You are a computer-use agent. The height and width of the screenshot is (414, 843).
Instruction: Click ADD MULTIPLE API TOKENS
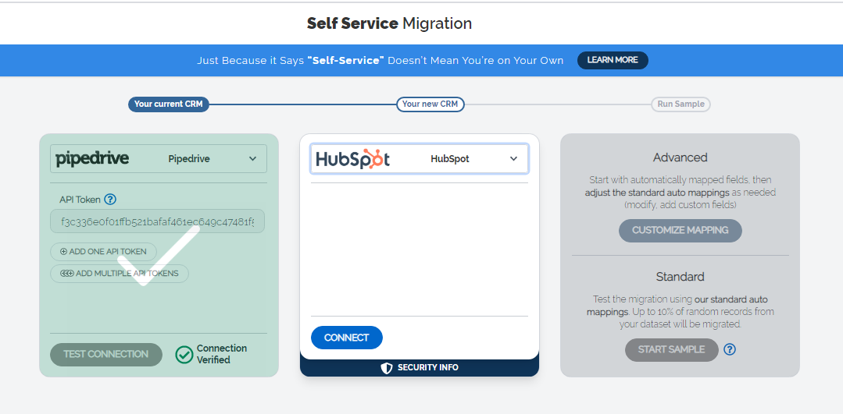[120, 274]
